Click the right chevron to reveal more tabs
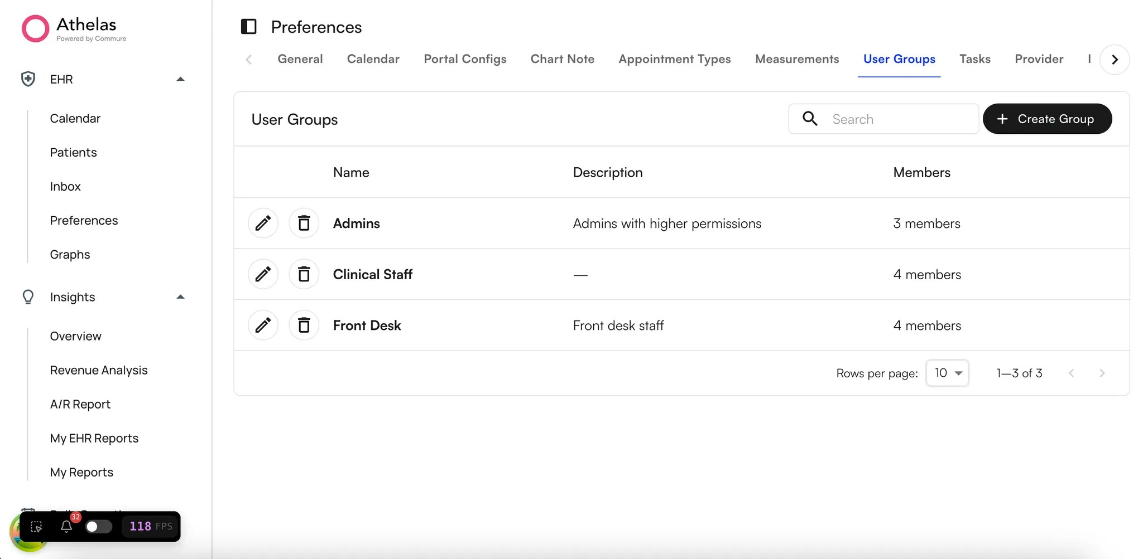This screenshot has width=1143, height=559. pos(1115,60)
